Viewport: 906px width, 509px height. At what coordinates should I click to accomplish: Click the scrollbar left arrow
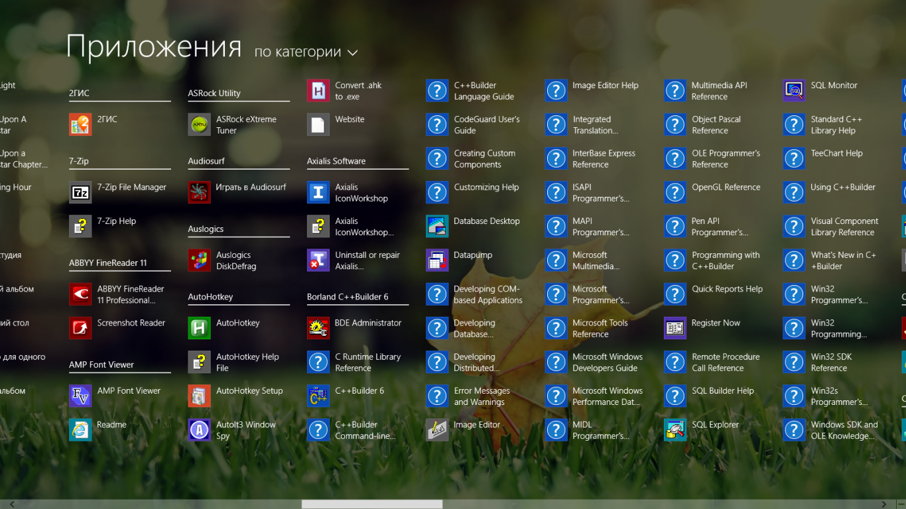click(x=12, y=504)
